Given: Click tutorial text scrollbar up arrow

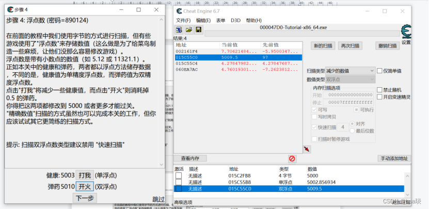Looking at the screenshot, I should click(x=161, y=20).
